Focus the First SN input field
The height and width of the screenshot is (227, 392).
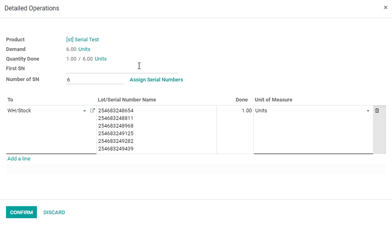click(x=122, y=68)
